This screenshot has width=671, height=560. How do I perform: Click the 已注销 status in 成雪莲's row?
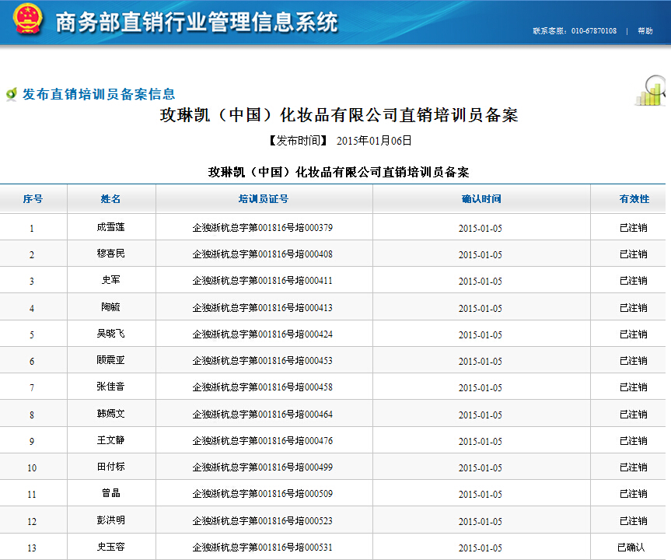(x=634, y=228)
